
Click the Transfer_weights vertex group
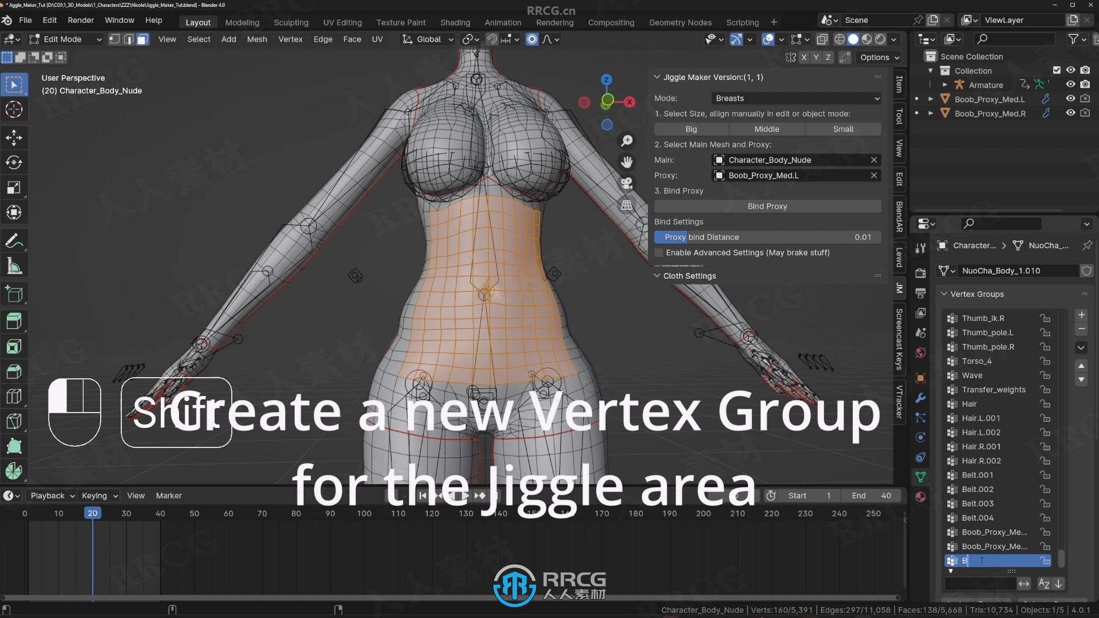[x=993, y=389]
